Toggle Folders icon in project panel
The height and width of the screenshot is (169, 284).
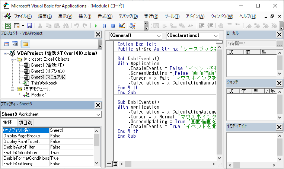click(x=26, y=44)
